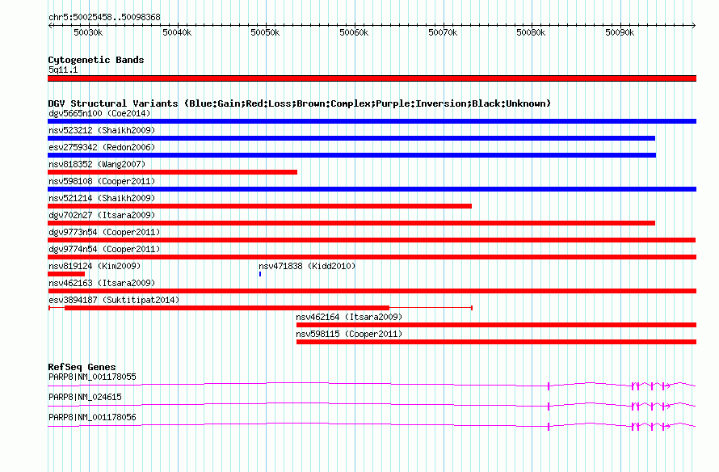Click the 50060k ruler tick label

[x=354, y=33]
